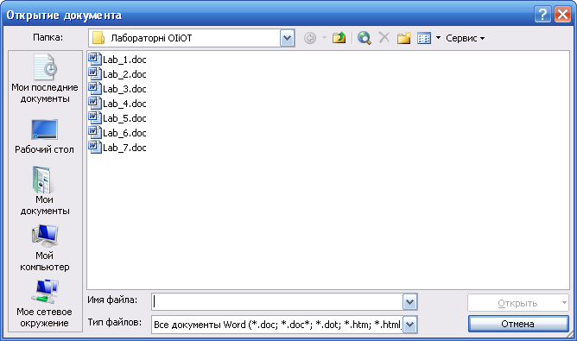
Task: Select the file Lab_7.doc
Action: tap(117, 148)
